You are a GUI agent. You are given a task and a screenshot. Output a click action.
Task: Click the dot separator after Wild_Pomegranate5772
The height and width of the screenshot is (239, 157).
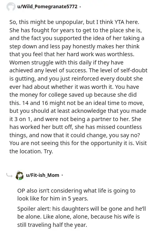point(80,7)
